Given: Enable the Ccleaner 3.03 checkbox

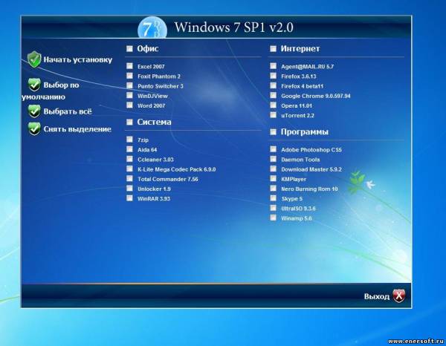Looking at the screenshot, I should (129, 159).
